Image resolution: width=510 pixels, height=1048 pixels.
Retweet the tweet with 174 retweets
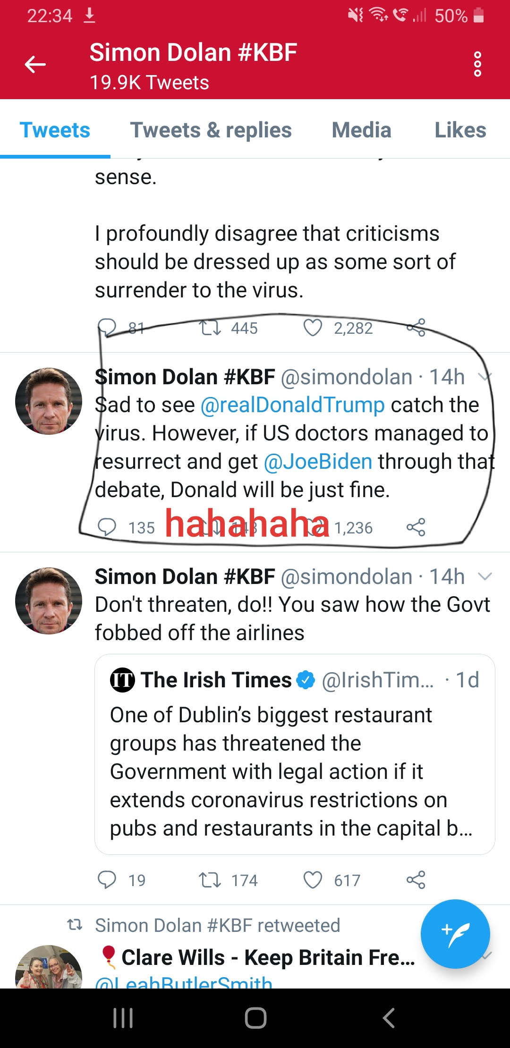(210, 880)
